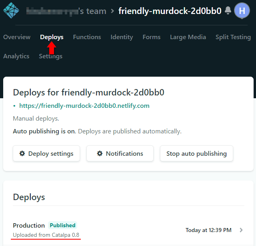Click the Netlify logo icon
256x246 pixels.
11,11
